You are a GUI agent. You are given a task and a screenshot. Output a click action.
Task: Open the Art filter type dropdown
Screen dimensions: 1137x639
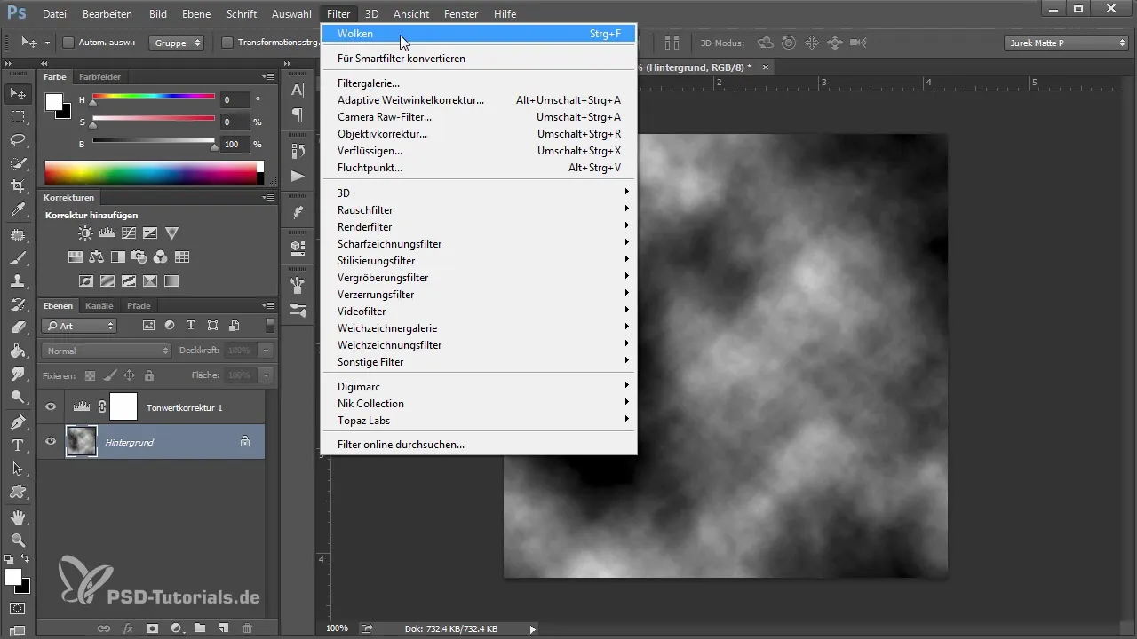point(79,326)
